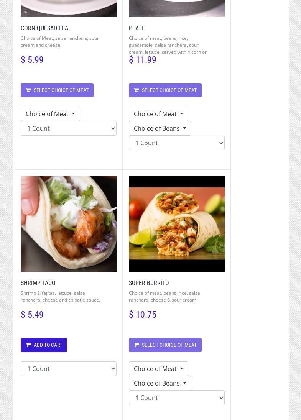Click cart icon on Shrimp Taco Add to Cart

pyautogui.click(x=28, y=345)
